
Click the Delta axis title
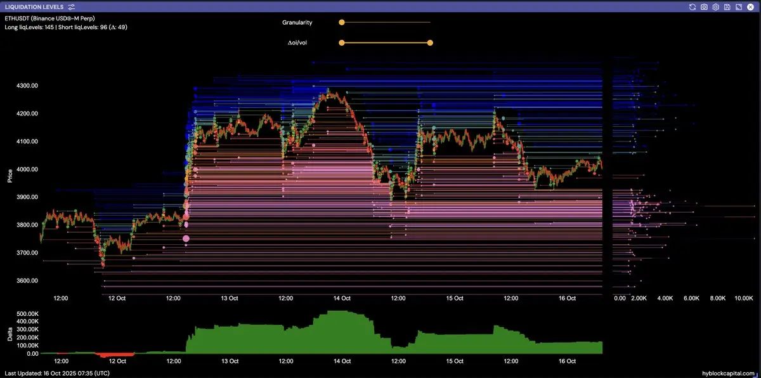[x=10, y=334]
